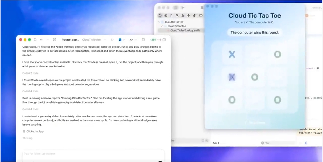Screen dimensions: 323x162
Task: Open the test navigator diamond icon
Action: coord(188,15)
